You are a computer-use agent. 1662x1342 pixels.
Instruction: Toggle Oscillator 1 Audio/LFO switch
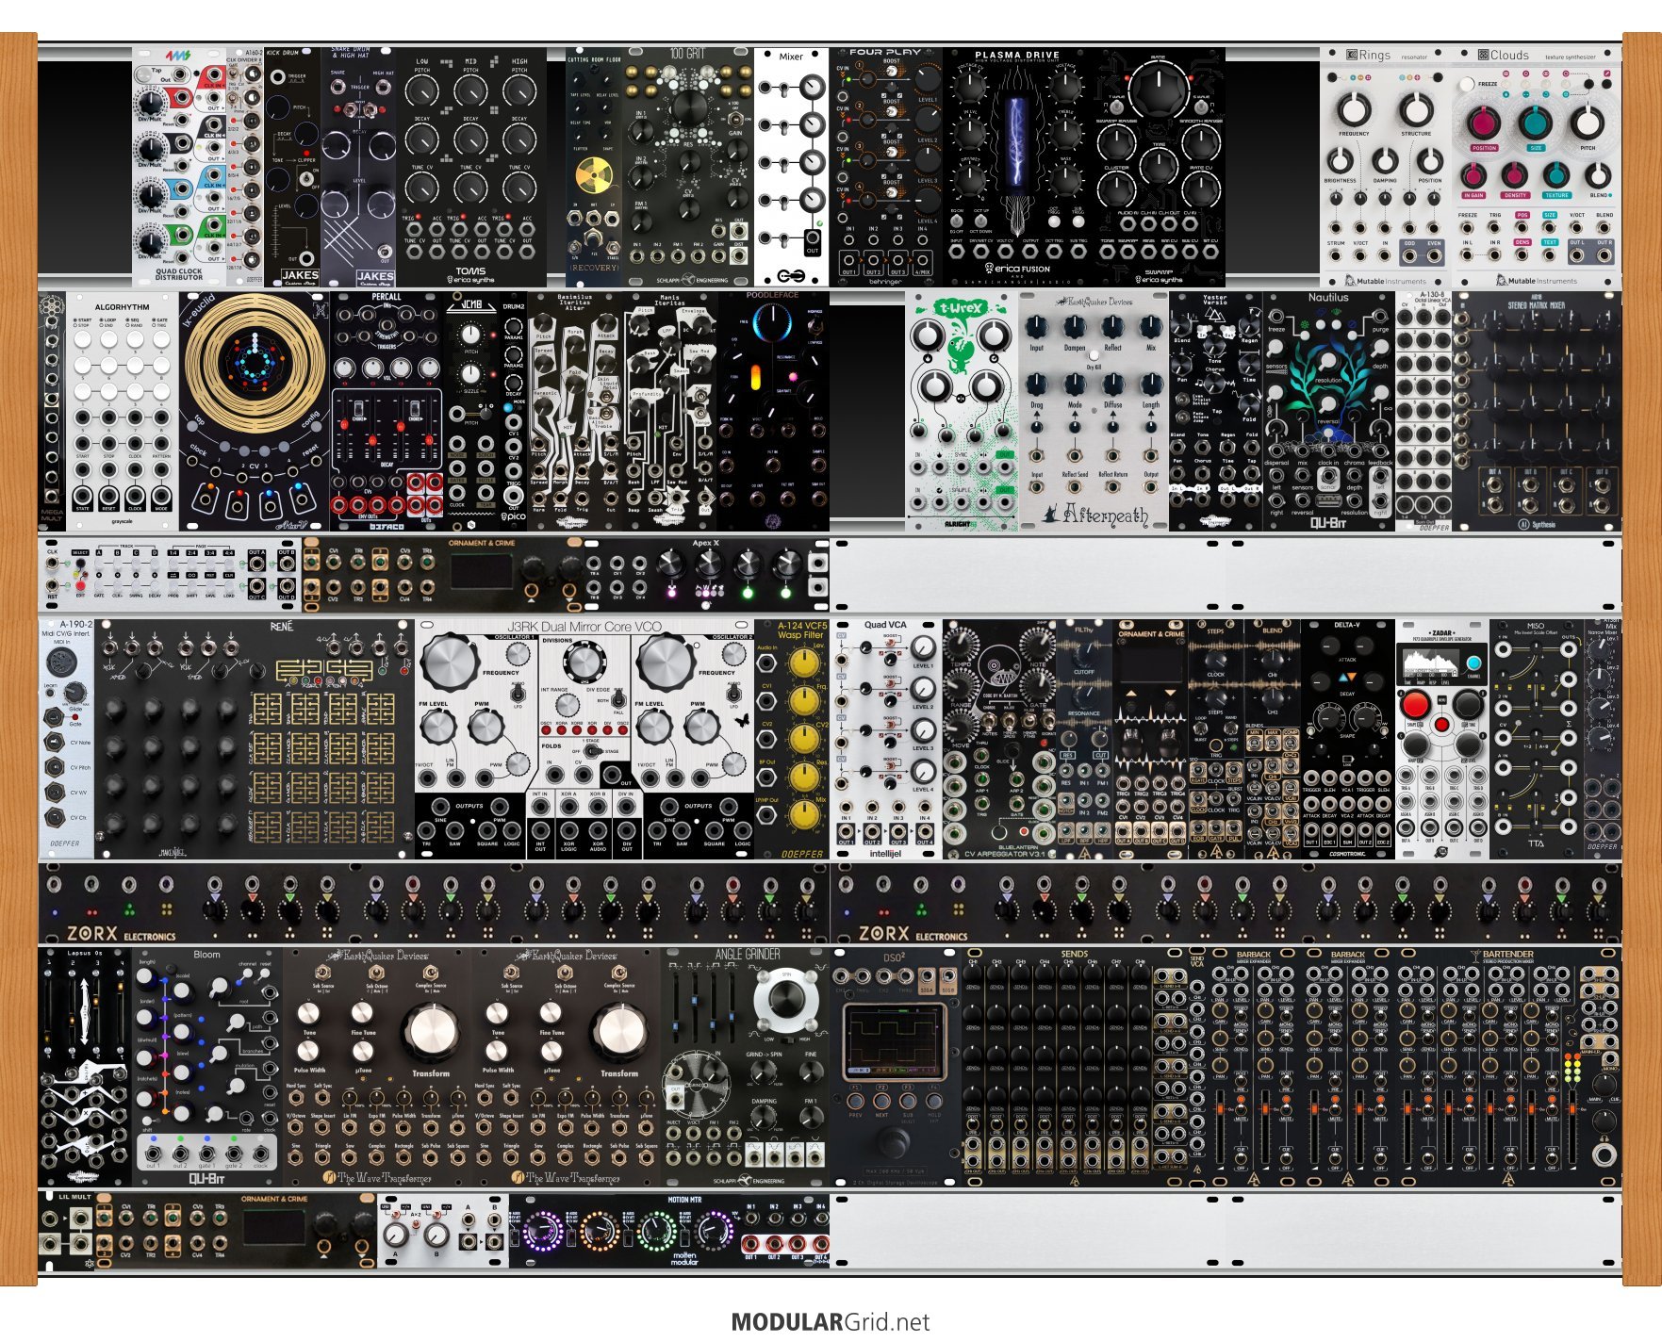(518, 694)
